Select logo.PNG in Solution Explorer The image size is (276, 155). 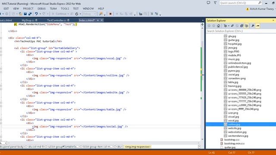[x=234, y=52]
